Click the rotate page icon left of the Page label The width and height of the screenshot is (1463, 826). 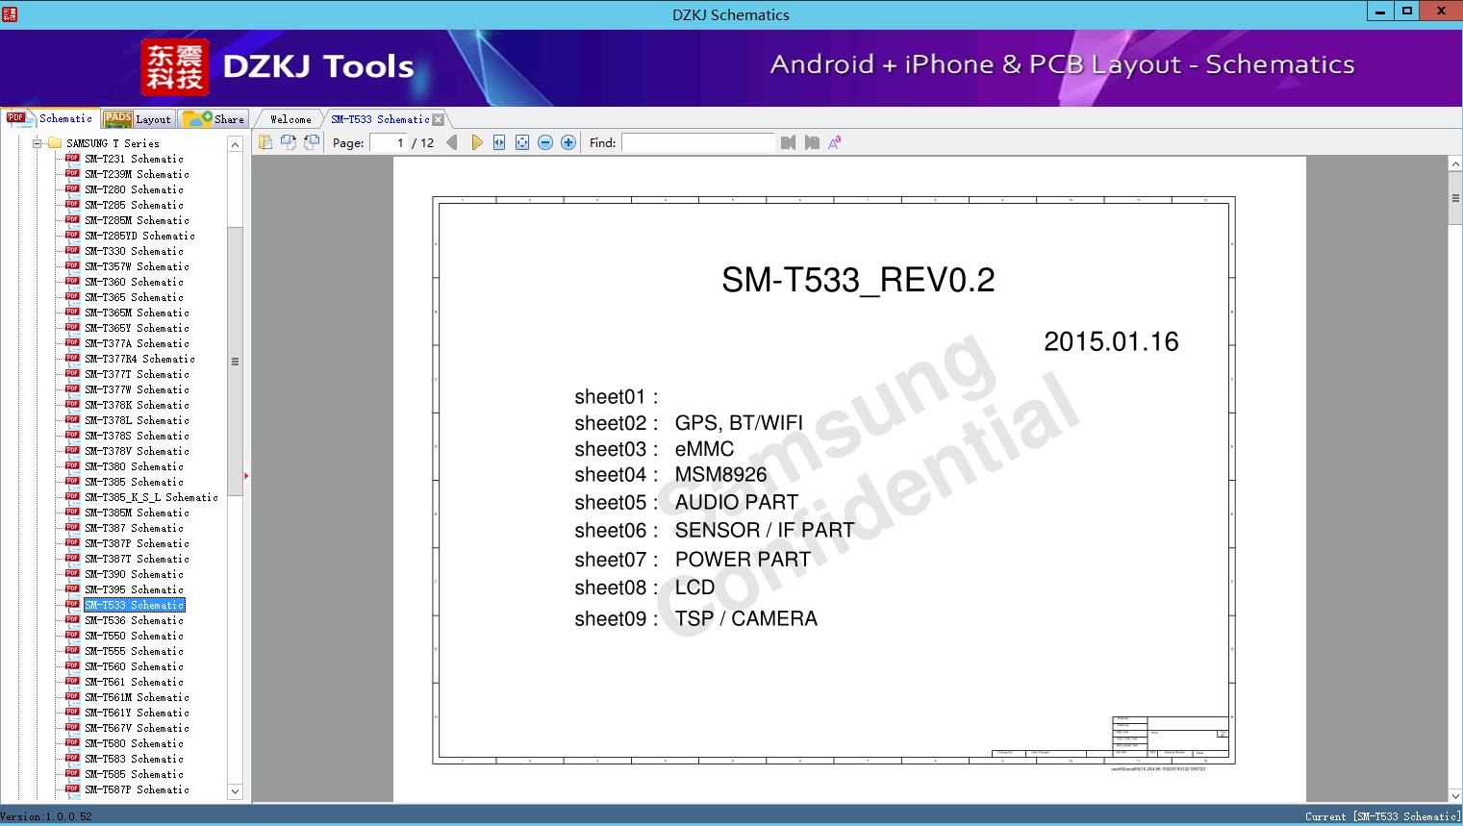point(311,142)
